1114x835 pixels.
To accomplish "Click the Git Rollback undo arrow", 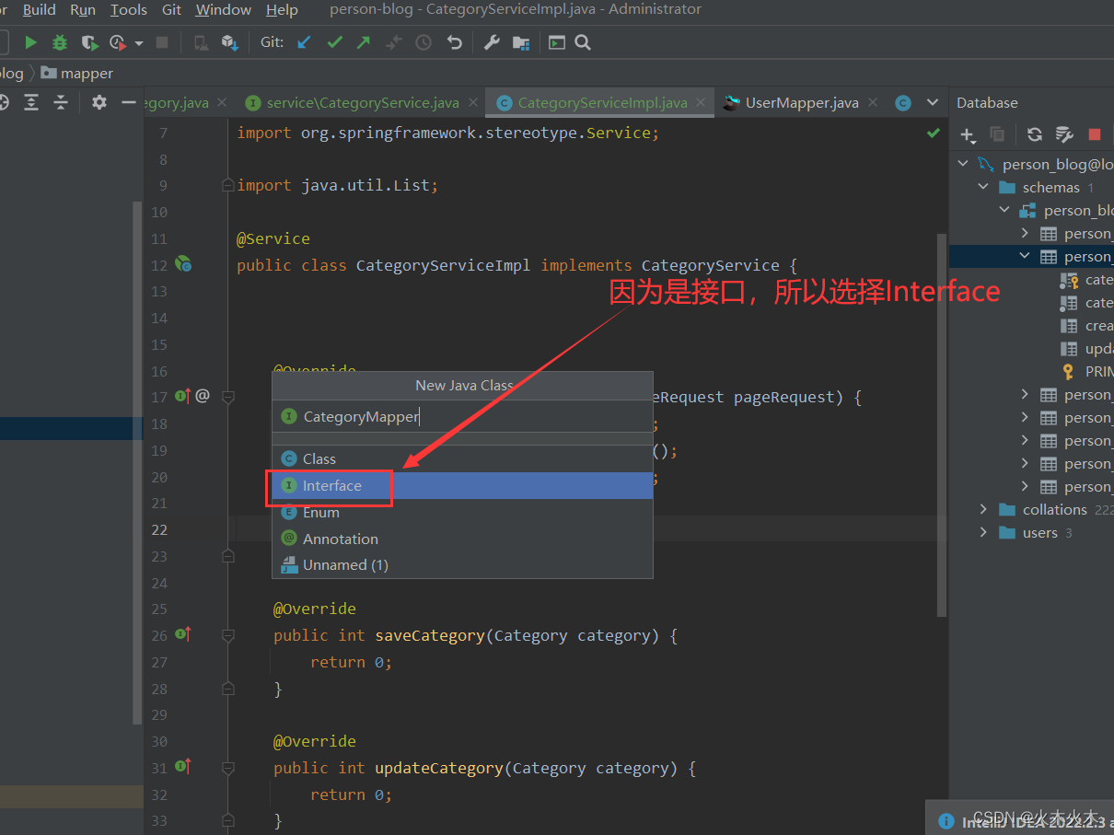I will pyautogui.click(x=454, y=42).
